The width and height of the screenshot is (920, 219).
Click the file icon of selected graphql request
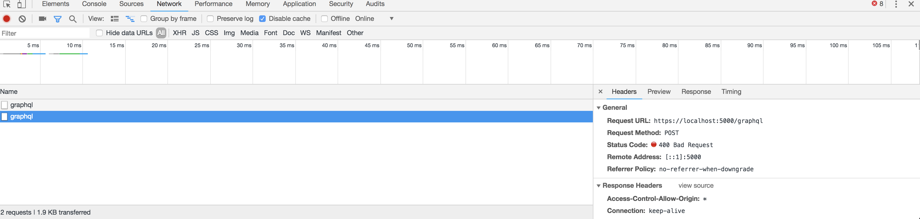pyautogui.click(x=5, y=117)
